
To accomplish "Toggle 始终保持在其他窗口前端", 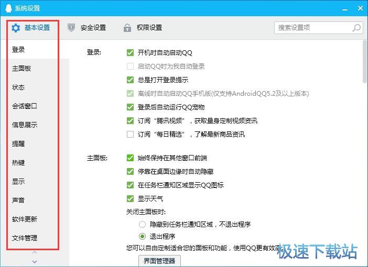I will [130, 158].
